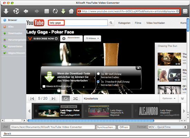Open the 73 Videos dropdown

click(92, 38)
